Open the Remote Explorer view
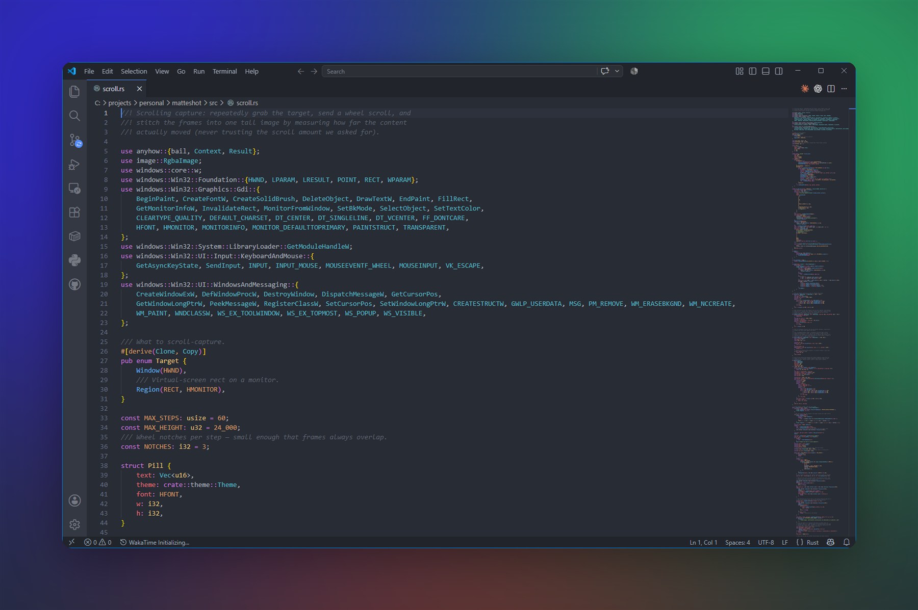The width and height of the screenshot is (918, 610). coord(74,189)
